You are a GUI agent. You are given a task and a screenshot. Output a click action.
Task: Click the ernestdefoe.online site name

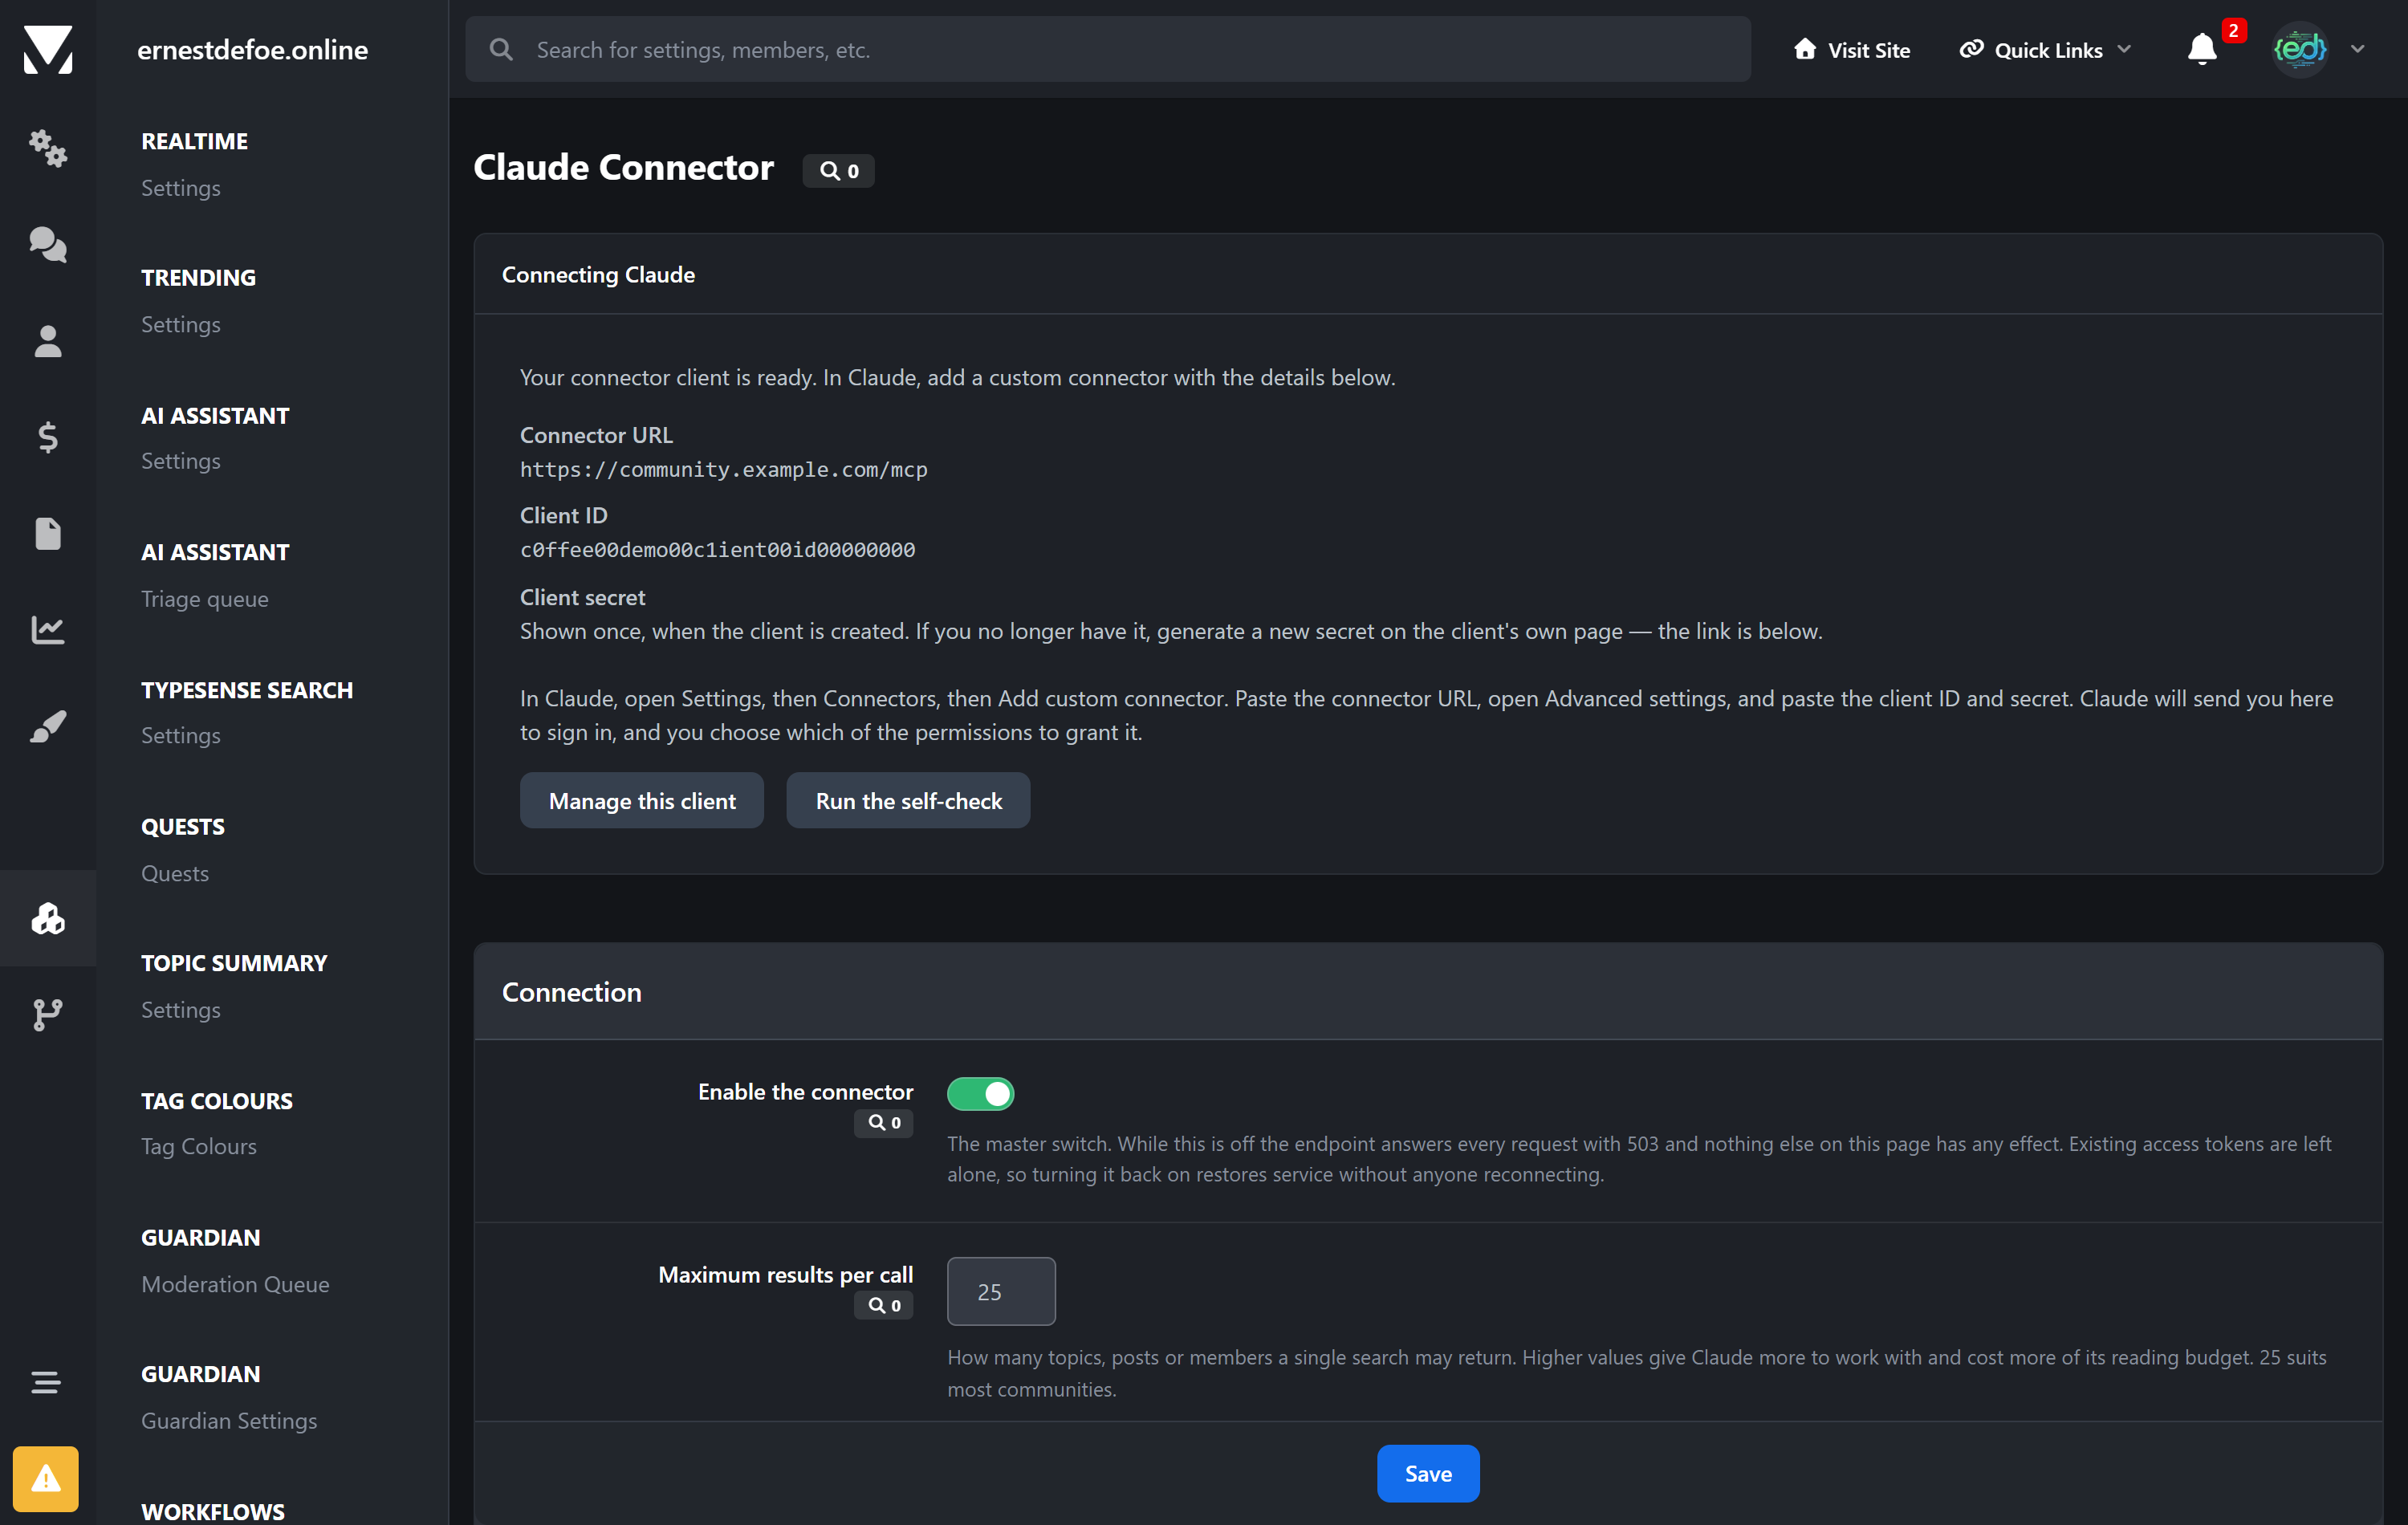252,50
